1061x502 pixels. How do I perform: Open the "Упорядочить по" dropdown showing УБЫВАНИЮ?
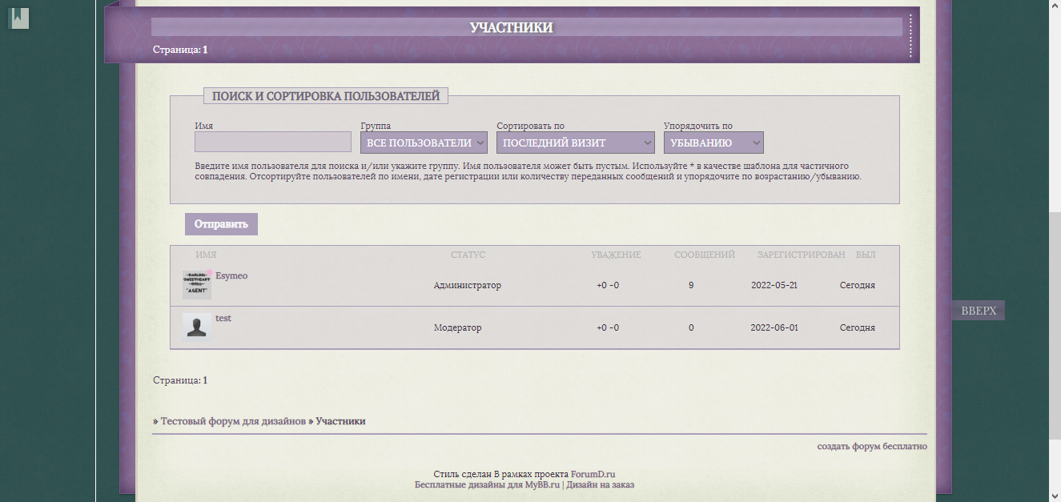click(713, 142)
